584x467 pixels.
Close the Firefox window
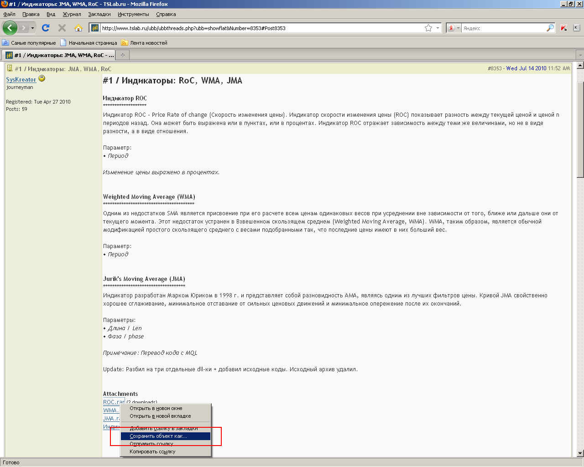click(x=579, y=4)
